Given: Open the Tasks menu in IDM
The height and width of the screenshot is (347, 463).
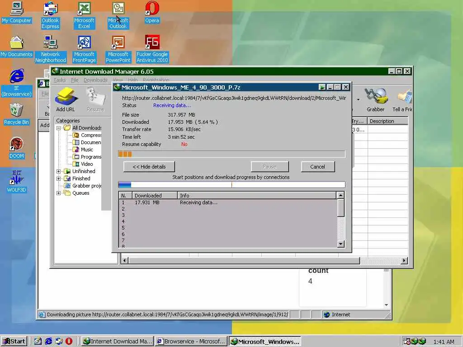Looking at the screenshot, I should point(60,80).
